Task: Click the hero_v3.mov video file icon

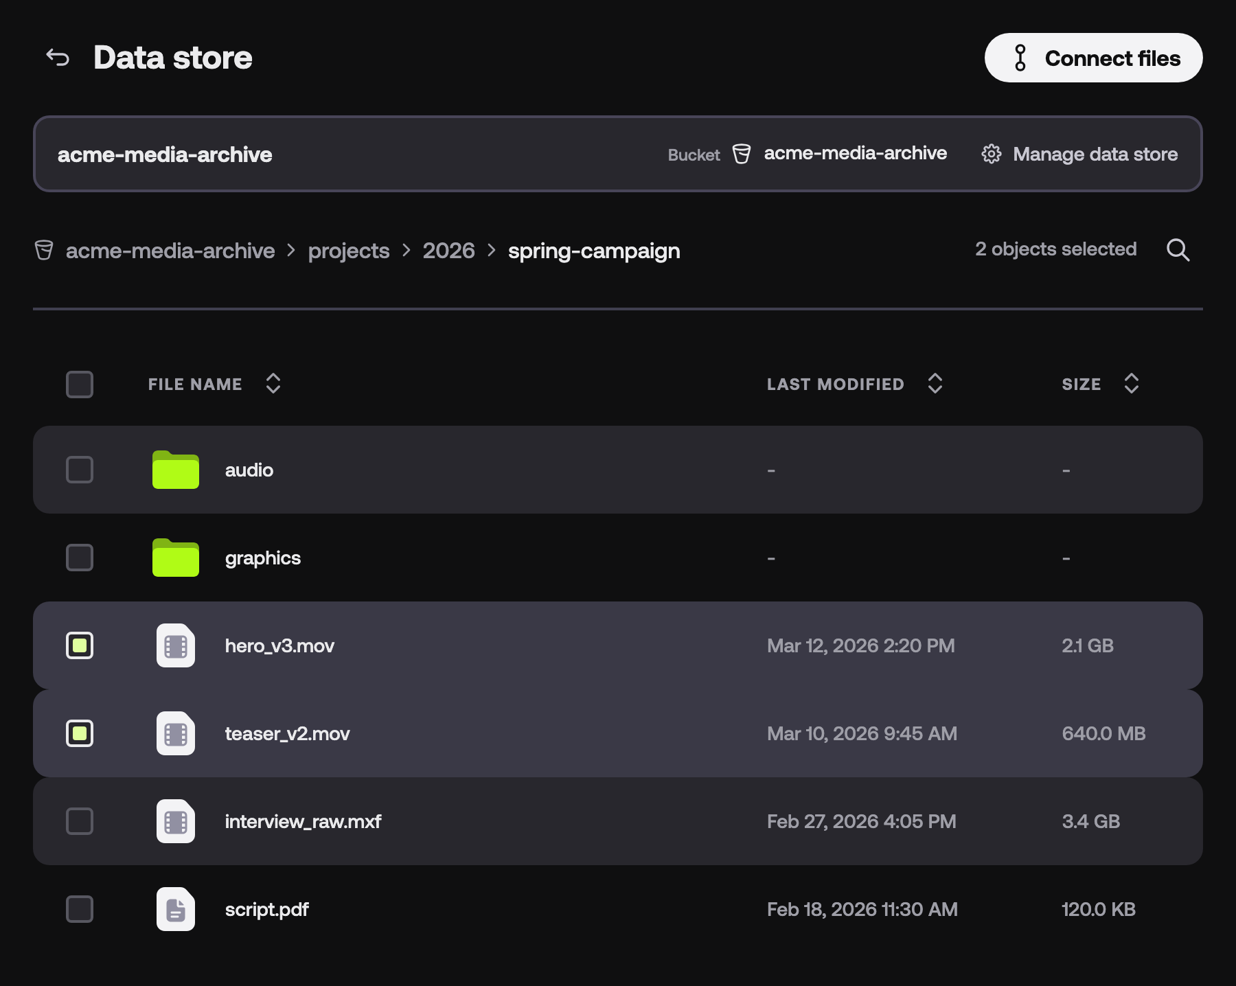Action: click(x=176, y=645)
